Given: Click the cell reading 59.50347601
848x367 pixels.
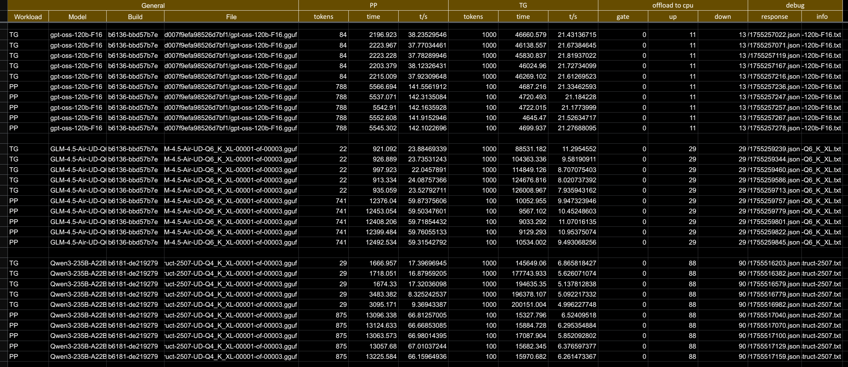Looking at the screenshot, I should pos(423,211).
